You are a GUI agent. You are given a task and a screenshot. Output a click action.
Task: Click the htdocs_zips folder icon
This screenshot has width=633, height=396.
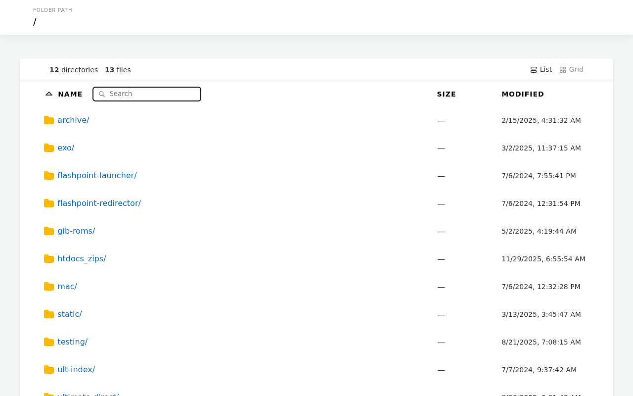click(49, 259)
